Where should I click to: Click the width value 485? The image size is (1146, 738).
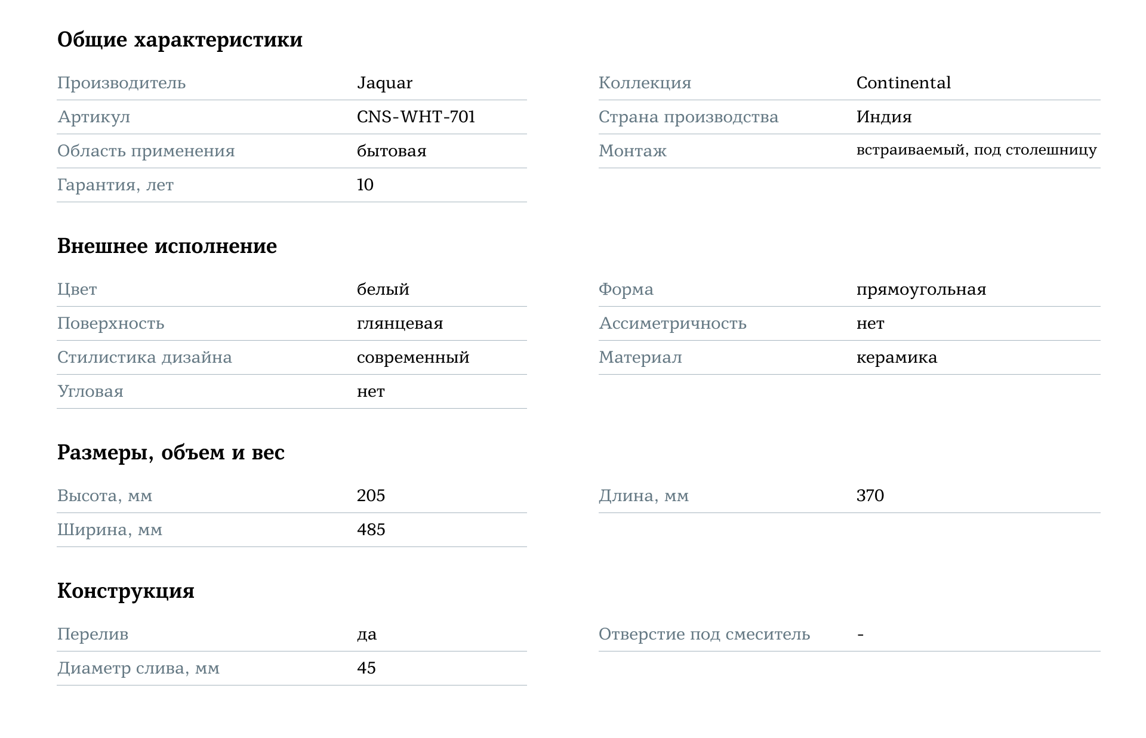(371, 530)
